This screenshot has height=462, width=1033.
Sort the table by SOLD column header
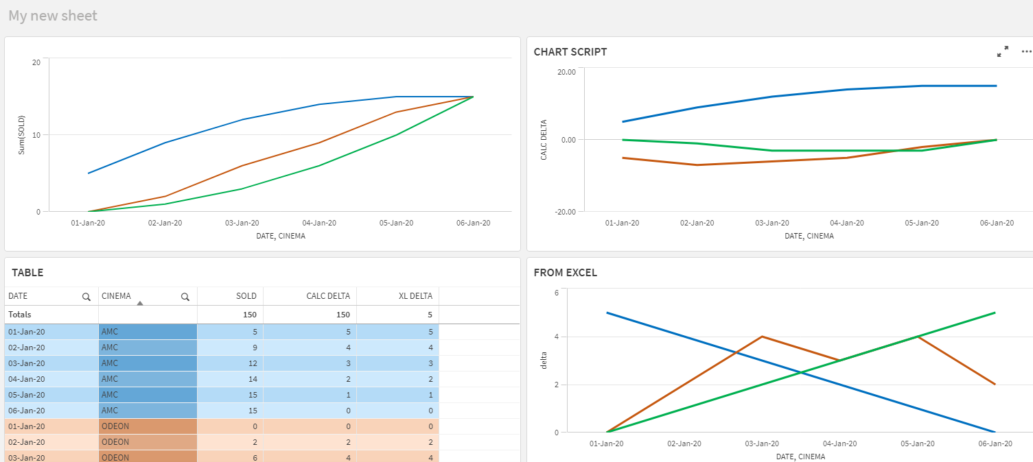click(246, 296)
